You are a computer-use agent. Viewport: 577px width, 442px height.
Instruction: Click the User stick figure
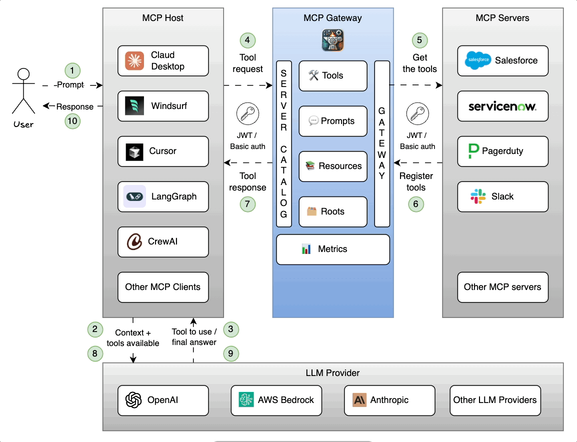coord(23,90)
